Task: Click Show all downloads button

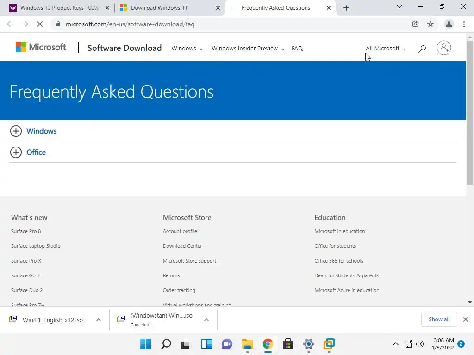Action: [439, 319]
